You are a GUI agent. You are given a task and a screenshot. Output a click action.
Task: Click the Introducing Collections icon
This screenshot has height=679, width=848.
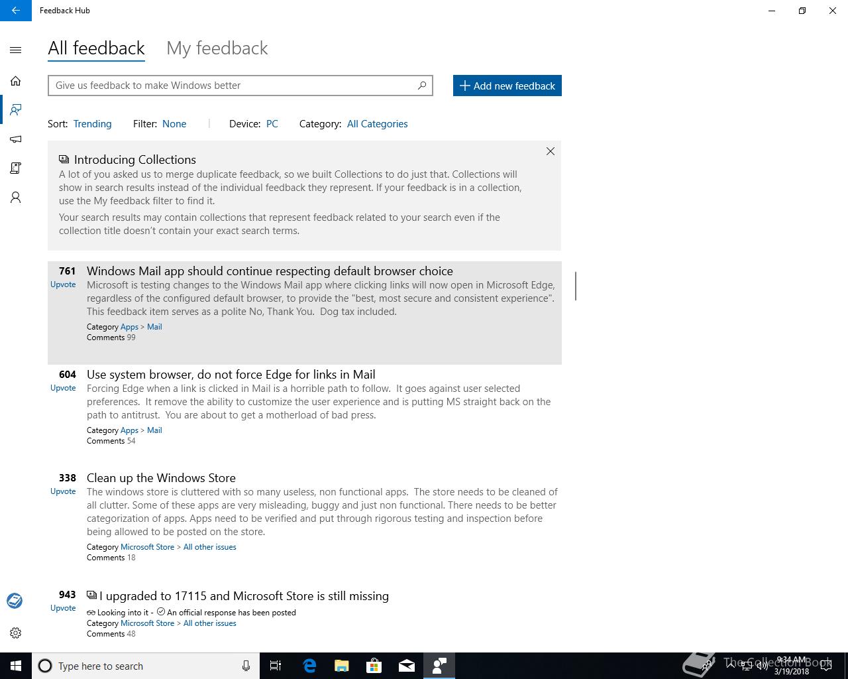[x=64, y=159]
